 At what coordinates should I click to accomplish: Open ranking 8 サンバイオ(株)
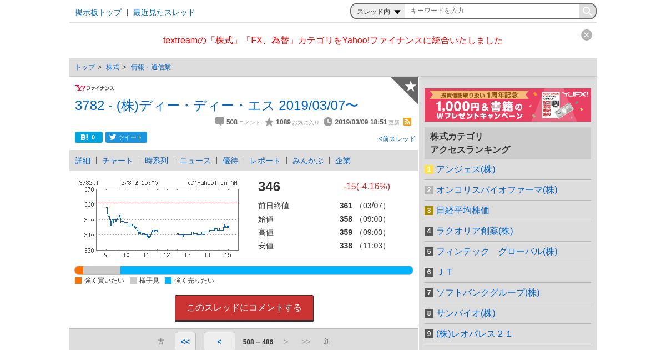coord(466,313)
